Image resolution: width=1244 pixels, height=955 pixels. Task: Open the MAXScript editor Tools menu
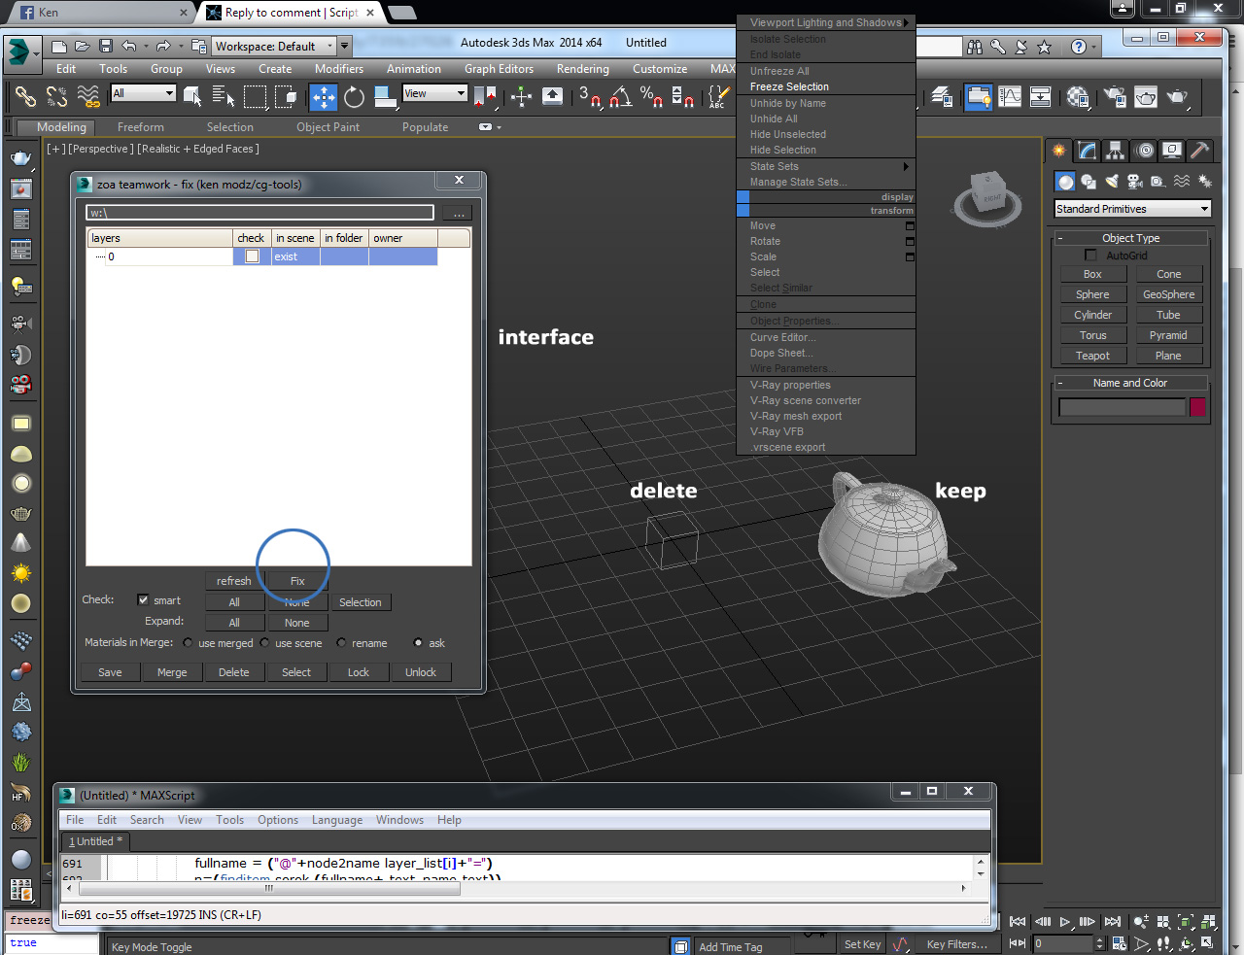click(229, 820)
